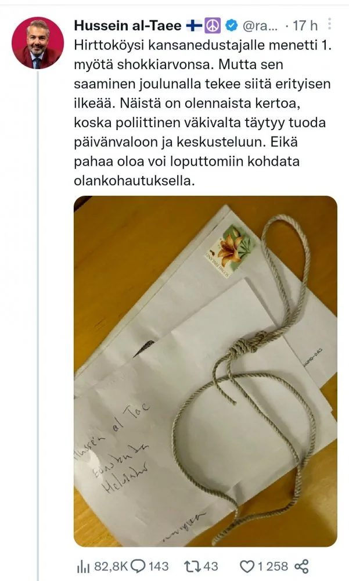Click the 143 replies count

[x=159, y=566]
